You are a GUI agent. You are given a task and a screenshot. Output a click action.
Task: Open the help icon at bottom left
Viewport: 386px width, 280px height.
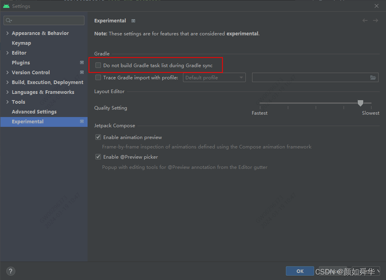pyautogui.click(x=10, y=271)
